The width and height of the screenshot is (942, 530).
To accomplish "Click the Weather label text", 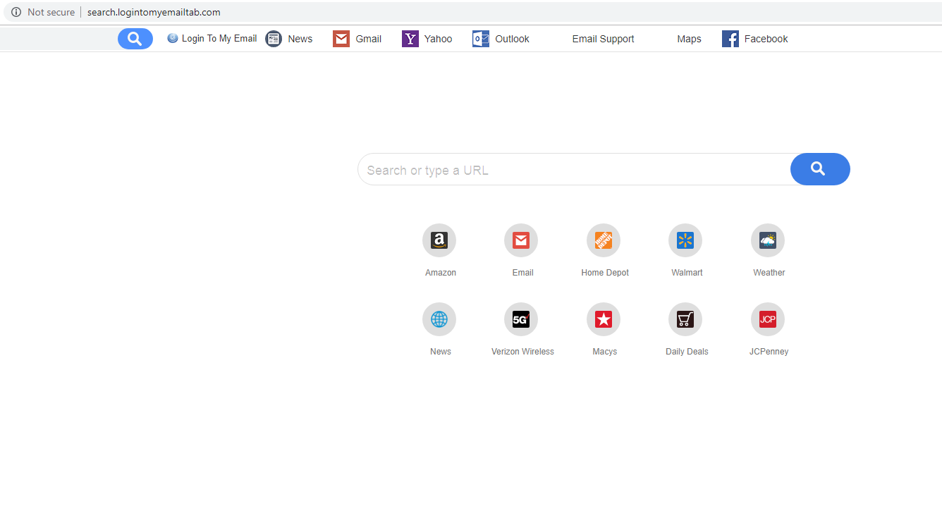I will [769, 273].
